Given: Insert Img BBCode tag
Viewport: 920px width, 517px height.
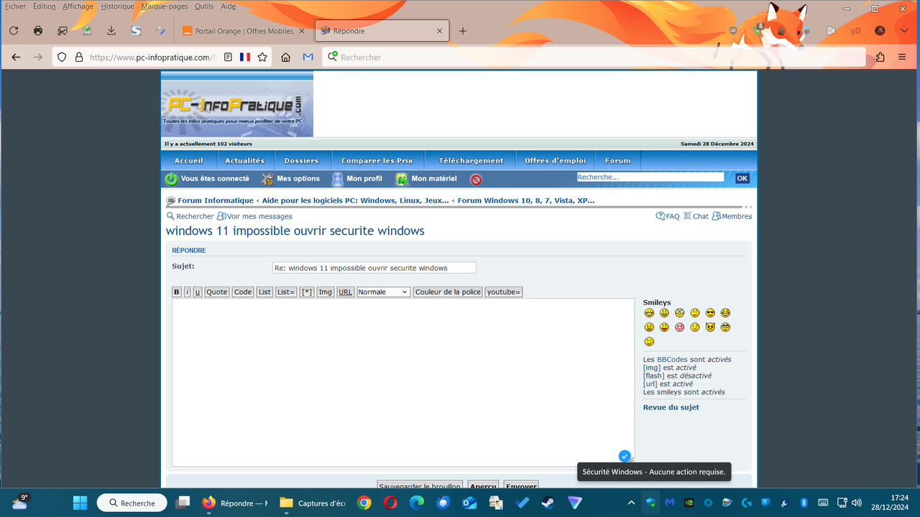Looking at the screenshot, I should point(326,292).
